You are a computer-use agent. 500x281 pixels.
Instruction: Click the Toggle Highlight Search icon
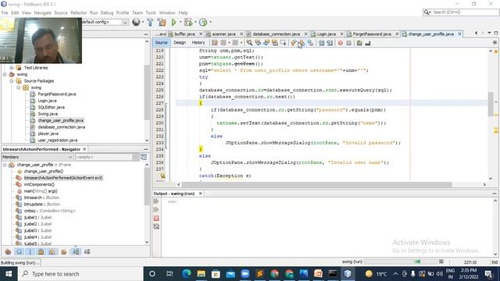[274, 43]
